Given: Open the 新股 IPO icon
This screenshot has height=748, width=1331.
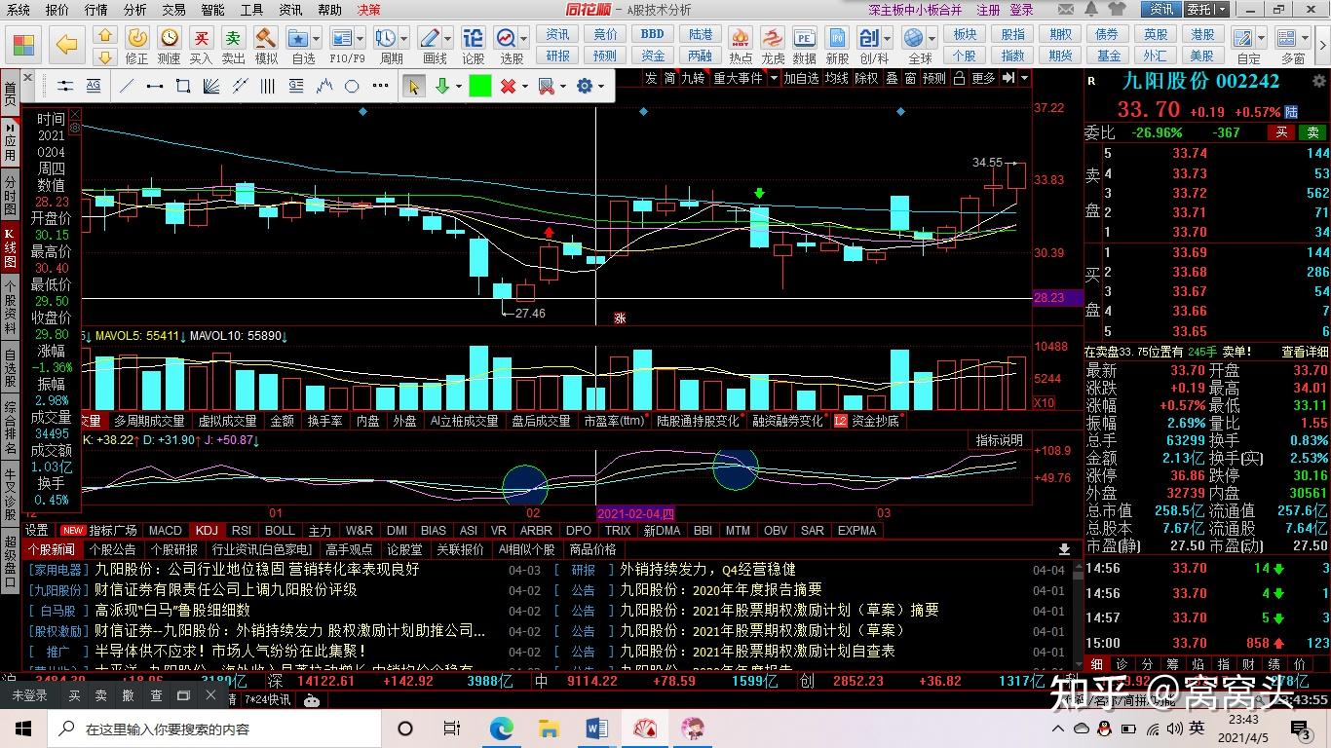Looking at the screenshot, I should [x=837, y=45].
